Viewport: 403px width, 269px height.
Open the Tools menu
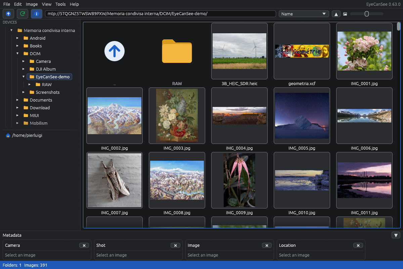point(60,4)
